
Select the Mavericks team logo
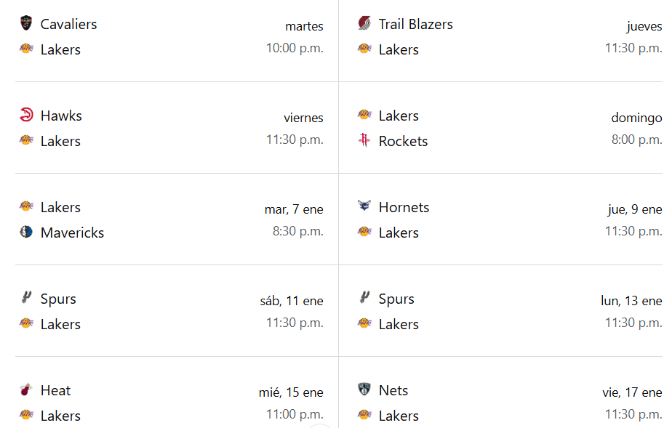point(26,232)
